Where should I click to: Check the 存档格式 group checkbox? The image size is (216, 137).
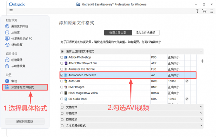(x=62, y=113)
